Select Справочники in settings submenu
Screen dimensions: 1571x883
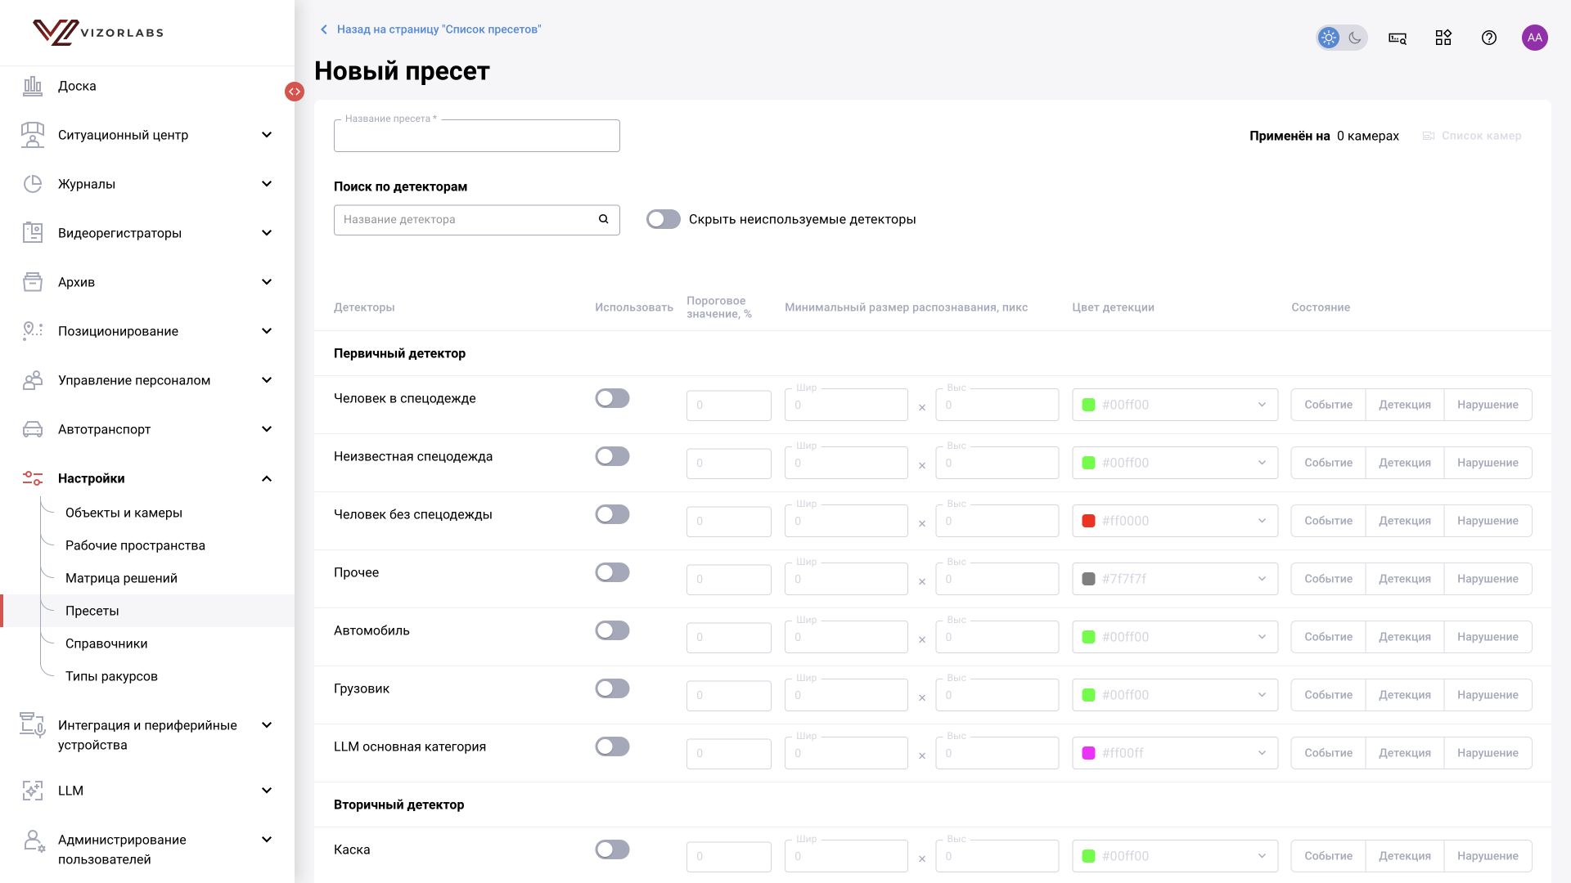pos(106,643)
